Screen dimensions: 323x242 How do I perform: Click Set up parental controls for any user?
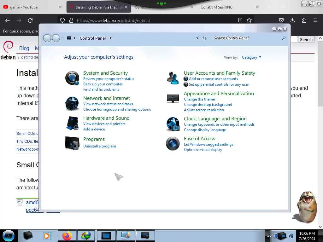(219, 84)
